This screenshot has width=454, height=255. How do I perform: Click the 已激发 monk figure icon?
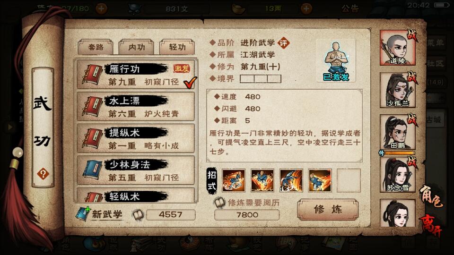coord(336,61)
